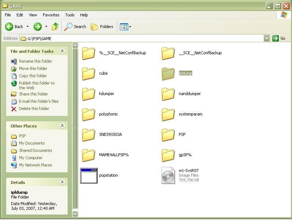This screenshot has height=220, width=292.
Task: Click E-mail this folder's files
Action: 39,101
